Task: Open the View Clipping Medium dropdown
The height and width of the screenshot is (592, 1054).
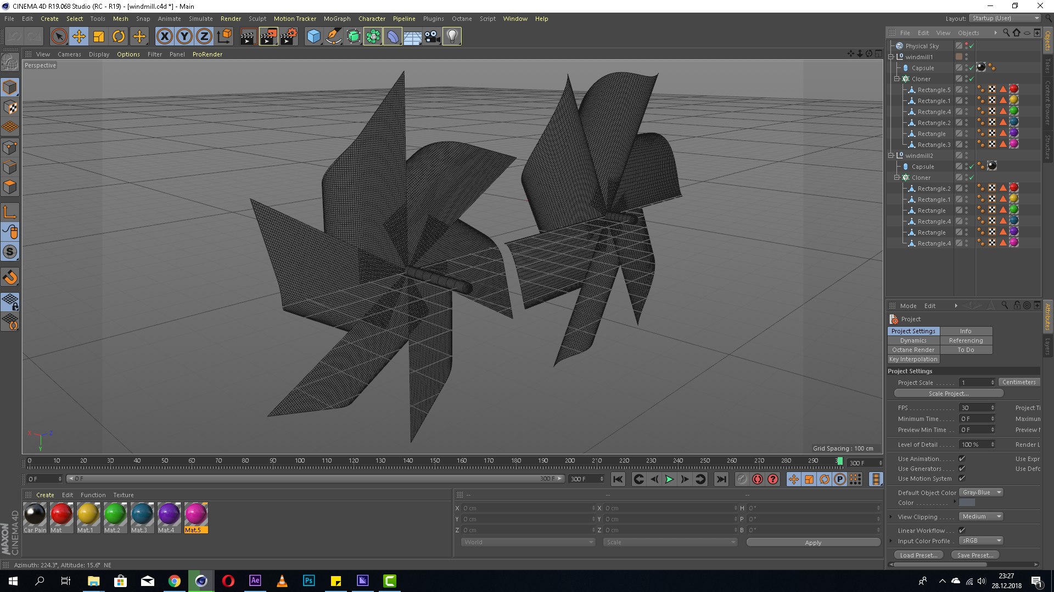Action: click(x=982, y=516)
